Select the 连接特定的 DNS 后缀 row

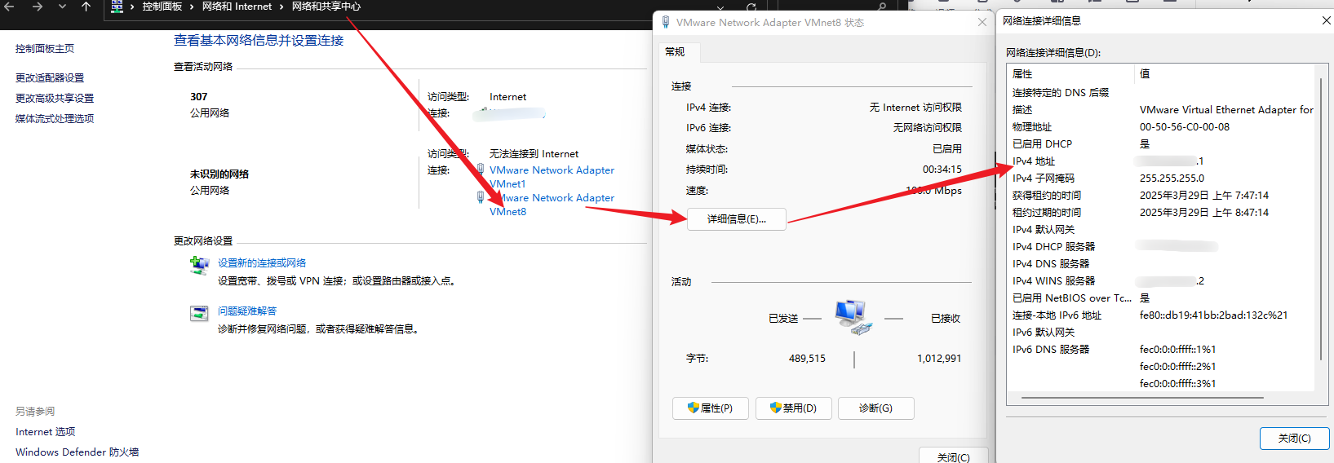point(1161,93)
